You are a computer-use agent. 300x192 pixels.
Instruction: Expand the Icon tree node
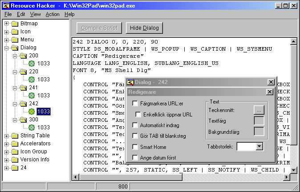(7, 32)
